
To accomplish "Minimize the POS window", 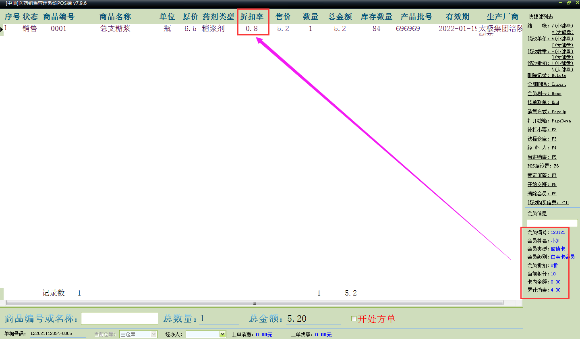I will 561,3.
